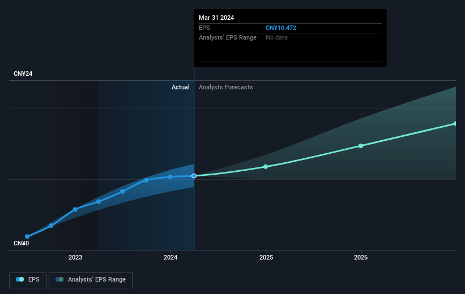Select the 2025 forecast EPS data point

[266, 167]
